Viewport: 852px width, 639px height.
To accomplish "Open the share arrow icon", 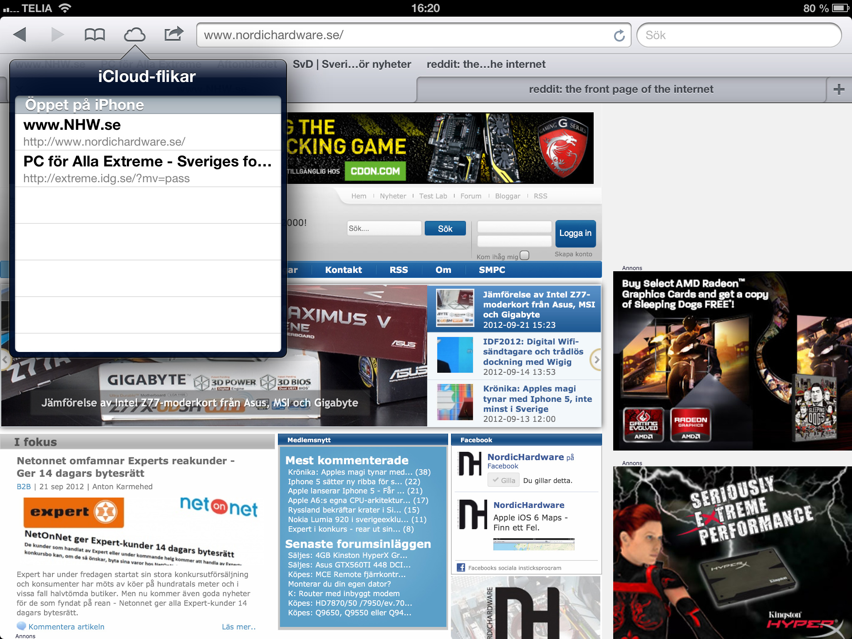I will tap(173, 34).
